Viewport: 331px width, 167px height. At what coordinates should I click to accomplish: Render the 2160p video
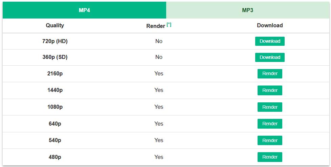[270, 74]
